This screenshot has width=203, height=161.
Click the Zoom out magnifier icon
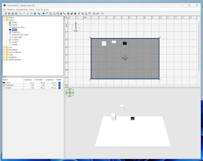[x=86, y=13]
